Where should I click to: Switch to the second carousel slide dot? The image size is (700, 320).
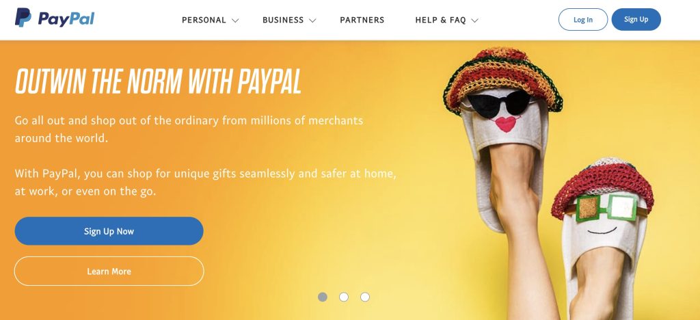(x=344, y=297)
